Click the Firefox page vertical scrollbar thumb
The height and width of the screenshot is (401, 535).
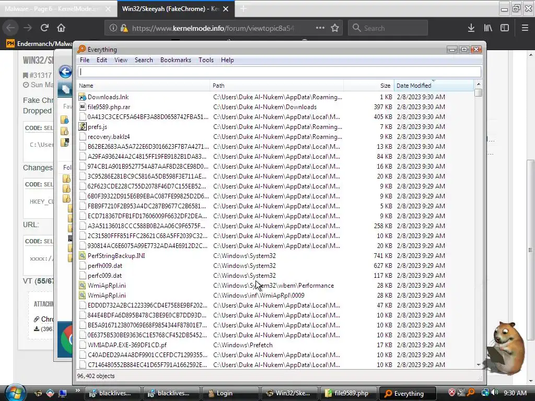(x=530, y=250)
